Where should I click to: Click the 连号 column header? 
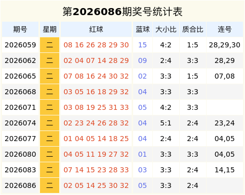point(225,29)
